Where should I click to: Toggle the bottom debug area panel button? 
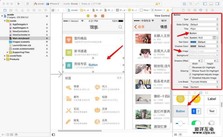(211, 4)
